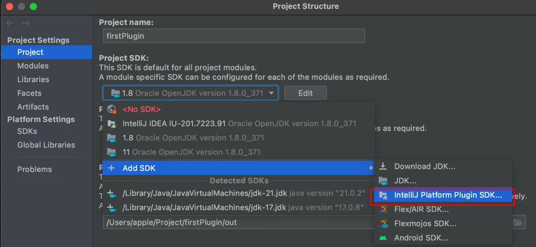
Task: Click the Project name text field
Action: 234,36
